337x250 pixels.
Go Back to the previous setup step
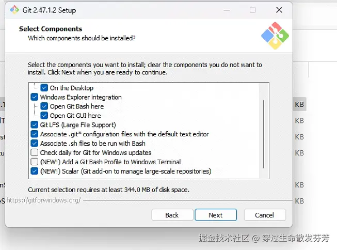[x=172, y=215]
